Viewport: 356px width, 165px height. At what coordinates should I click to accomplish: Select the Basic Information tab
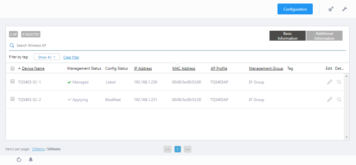coord(287,36)
